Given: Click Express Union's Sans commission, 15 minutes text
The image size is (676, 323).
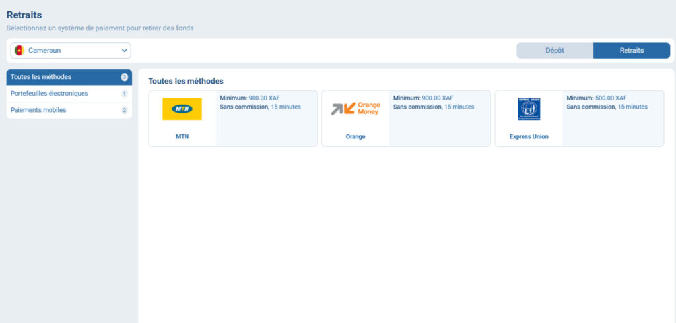Looking at the screenshot, I should 607,107.
